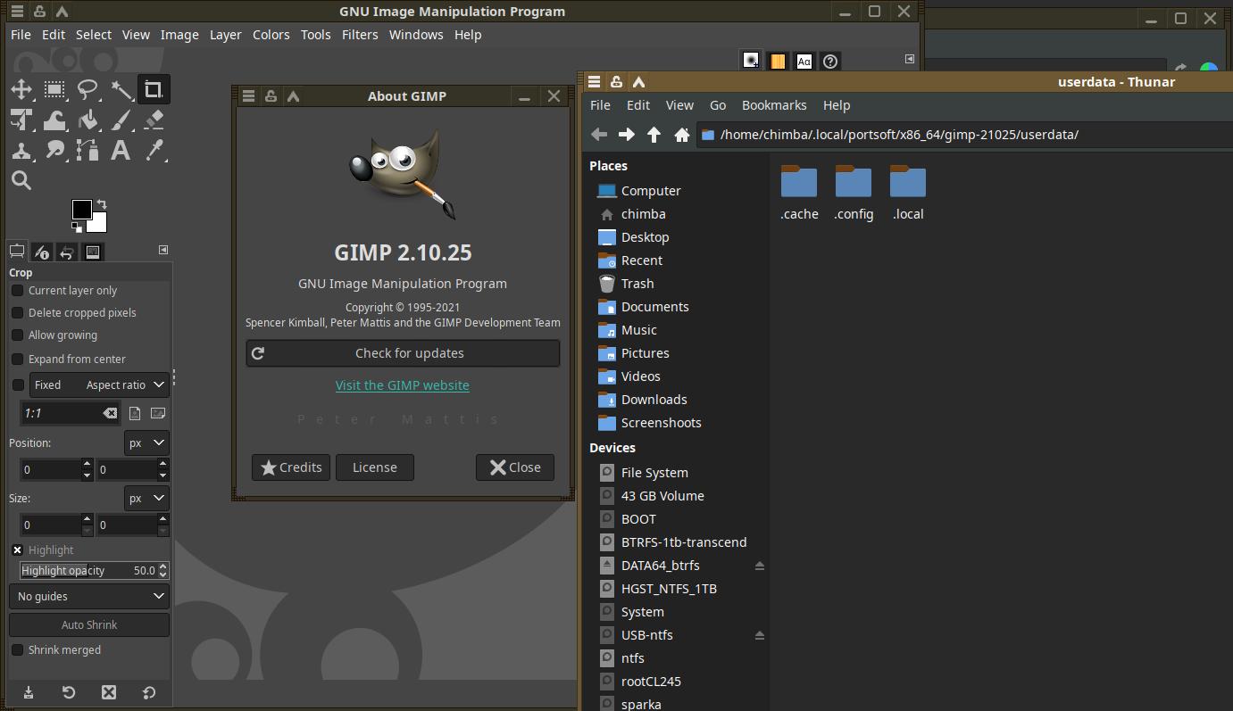Select the Text tool

pos(121,150)
